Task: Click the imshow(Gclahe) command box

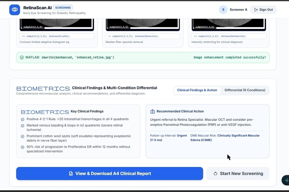Action: (57, 36)
